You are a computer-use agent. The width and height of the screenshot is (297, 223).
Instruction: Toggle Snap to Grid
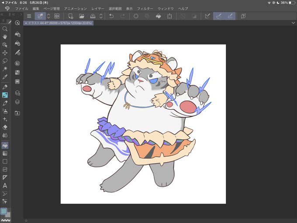click(230, 16)
